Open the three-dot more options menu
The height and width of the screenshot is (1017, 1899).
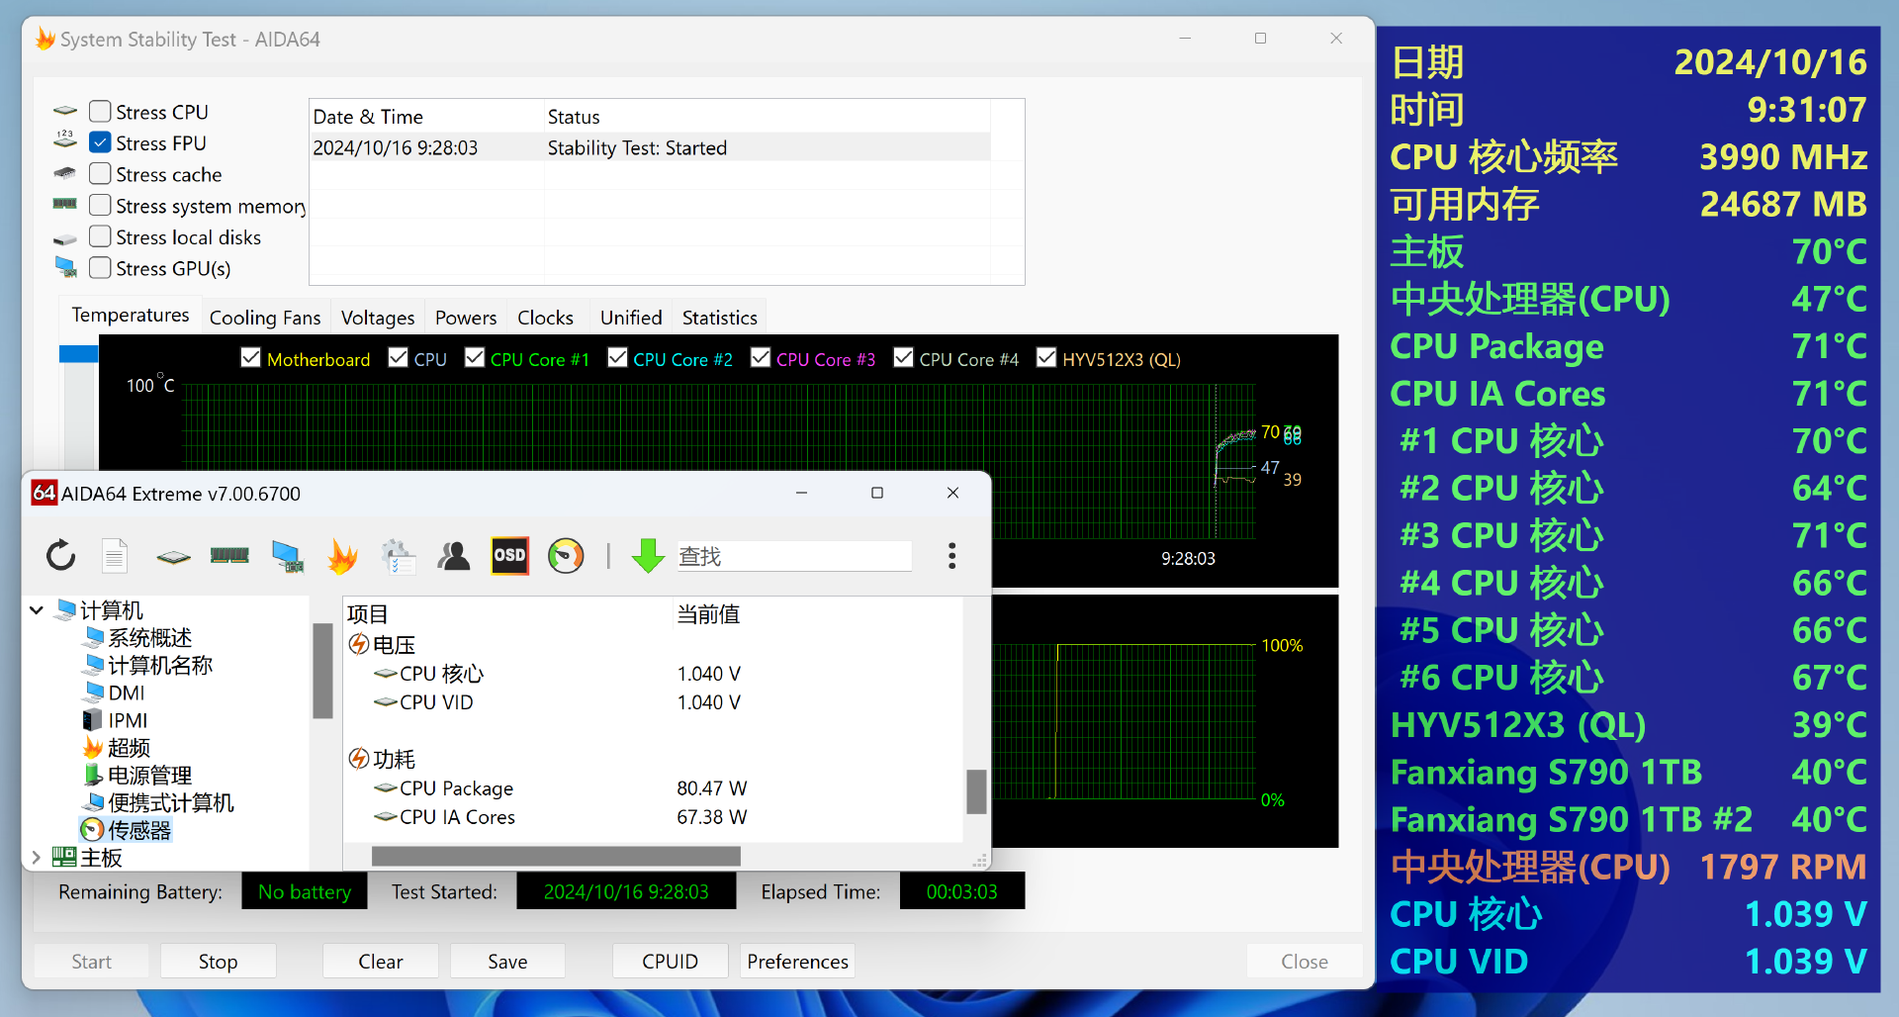point(951,556)
